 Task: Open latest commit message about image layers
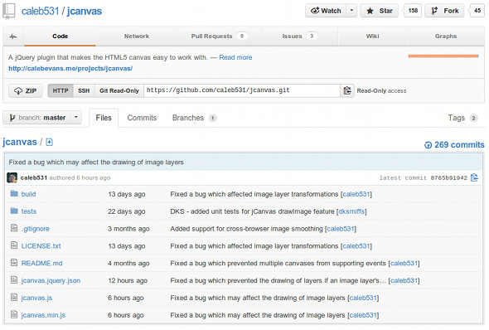click(96, 163)
